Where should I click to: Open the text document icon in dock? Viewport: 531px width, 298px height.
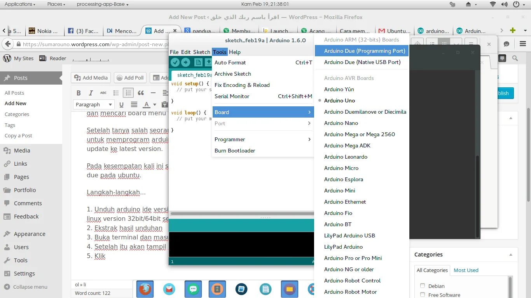pyautogui.click(x=265, y=289)
